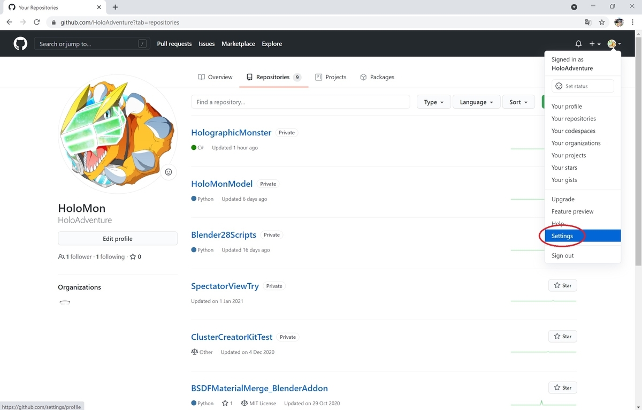Open the notifications bell
Screen dimensions: 642x410
tap(578, 44)
